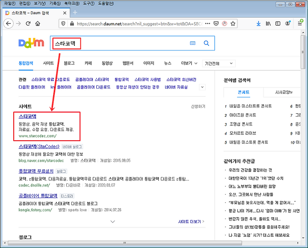Click the 신청하기 link
Screen dimensions: 308x248
[198, 106]
